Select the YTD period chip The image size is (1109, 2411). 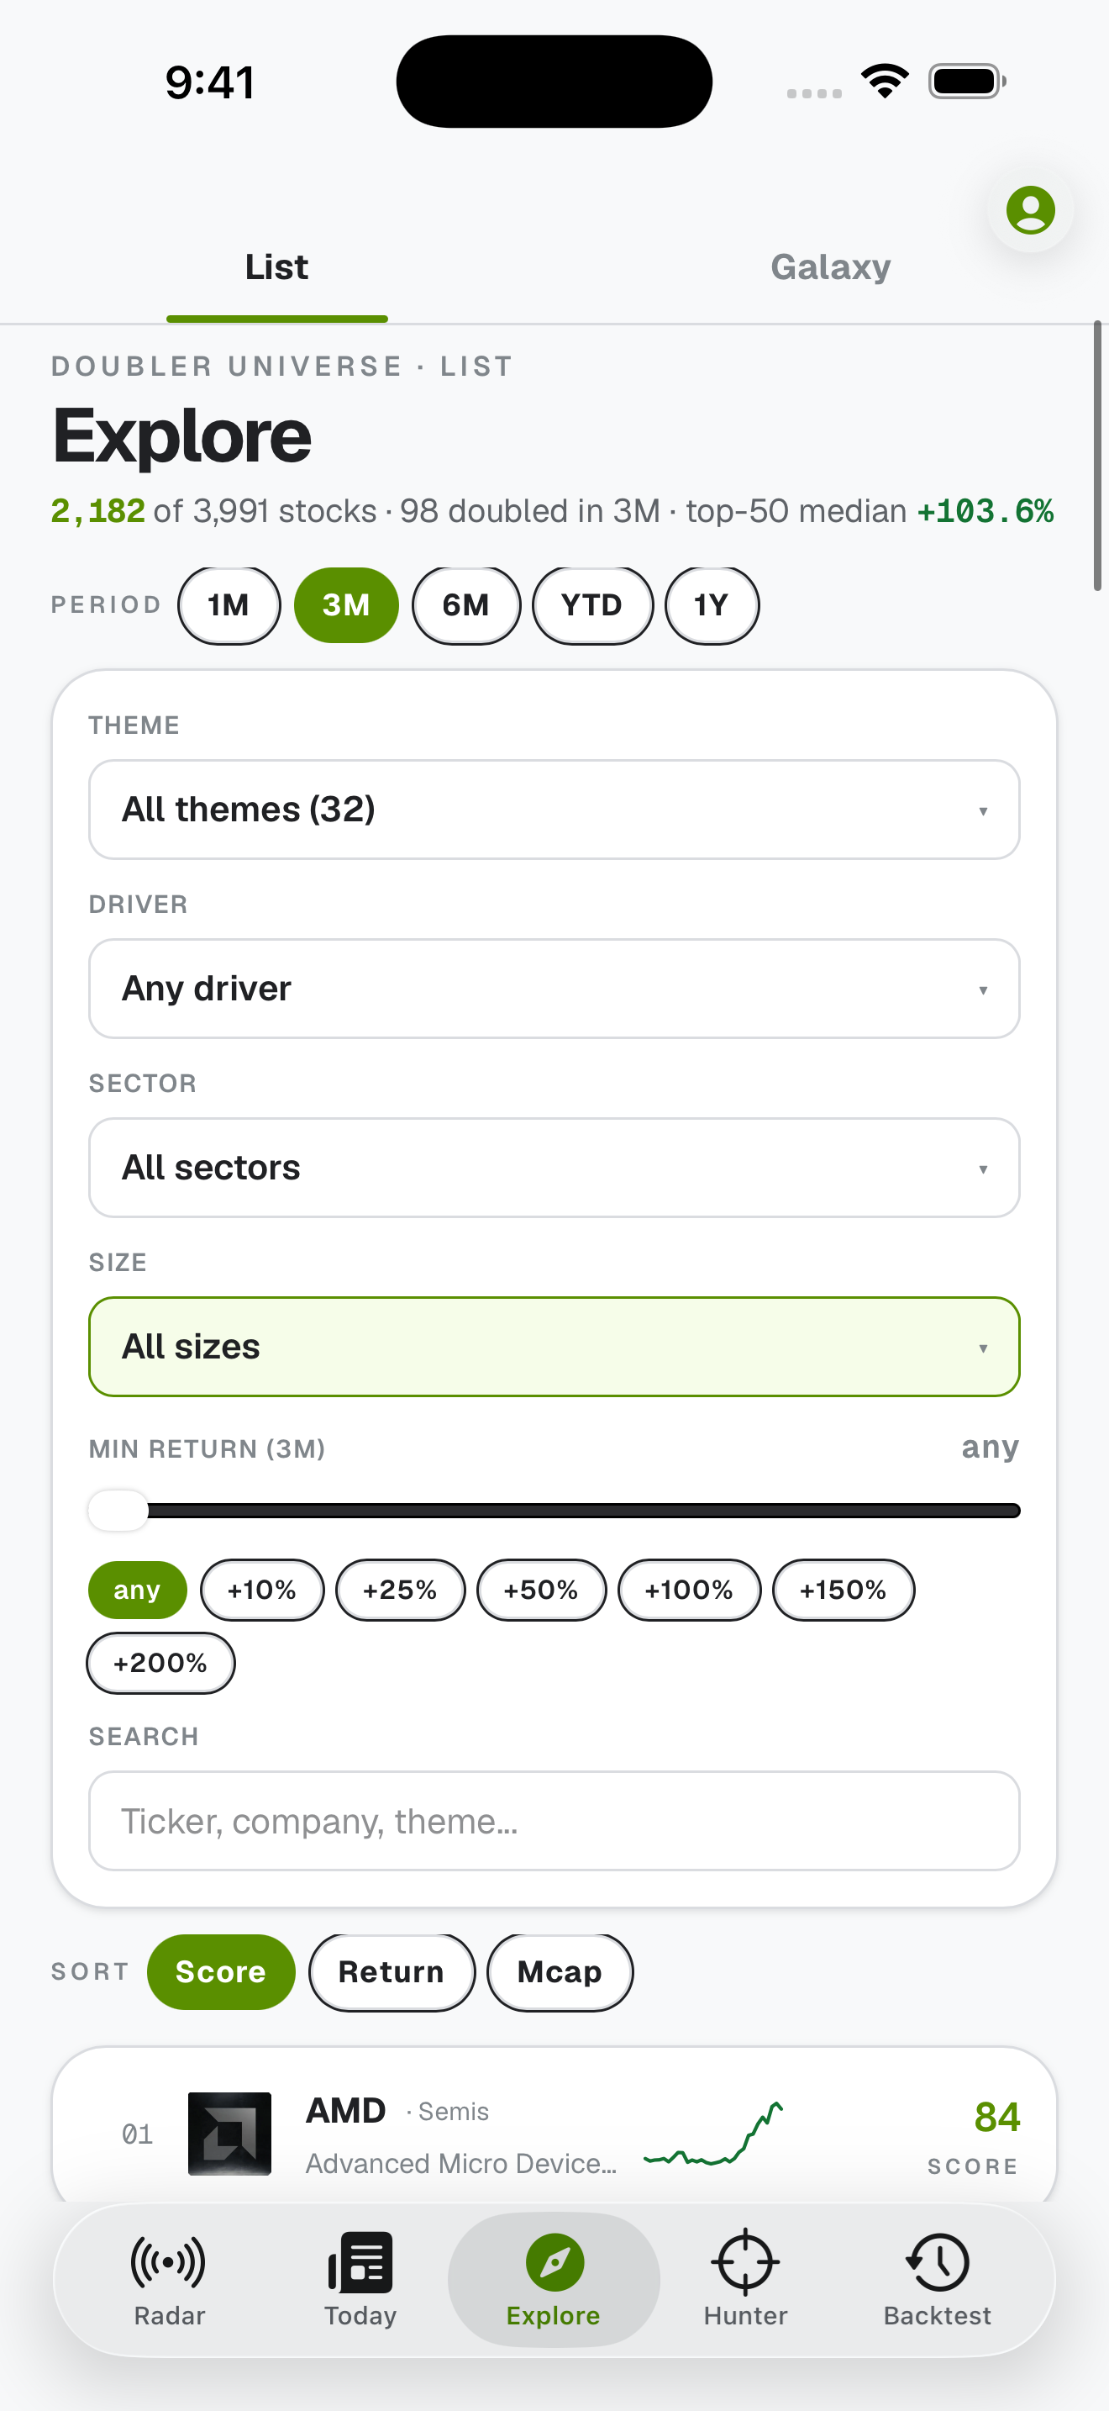[x=592, y=605]
